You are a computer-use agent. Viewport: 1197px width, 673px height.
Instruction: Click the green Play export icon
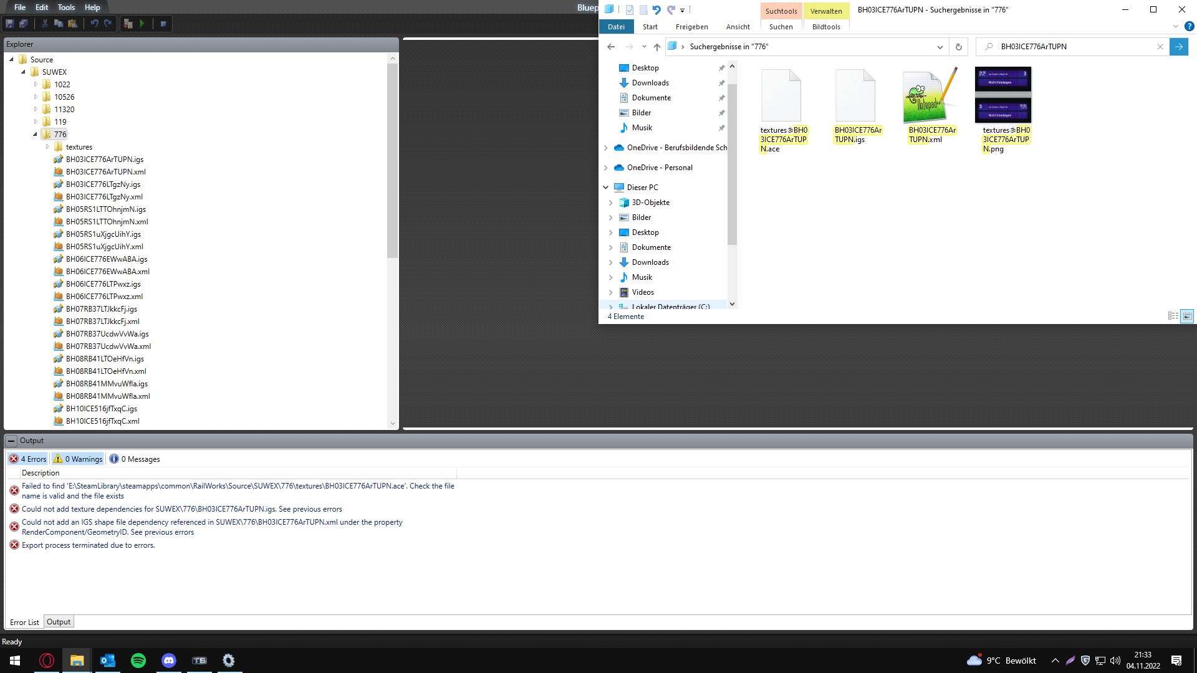[x=142, y=24]
